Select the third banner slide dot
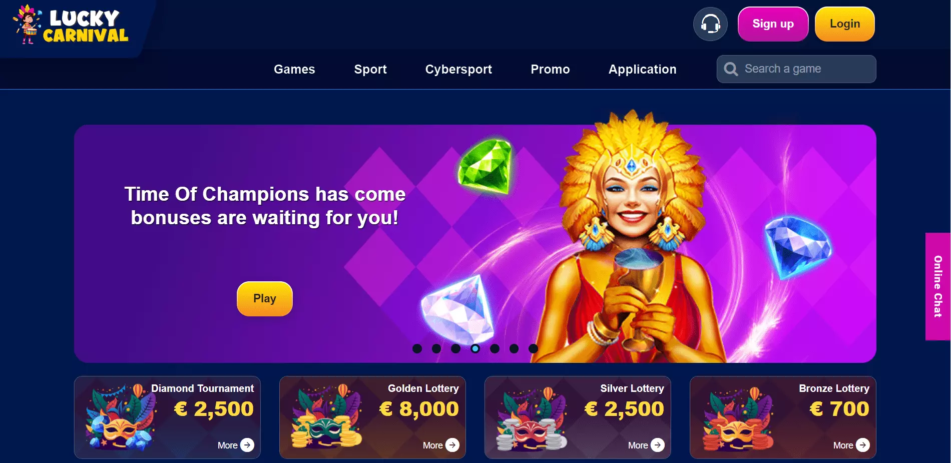 tap(455, 348)
